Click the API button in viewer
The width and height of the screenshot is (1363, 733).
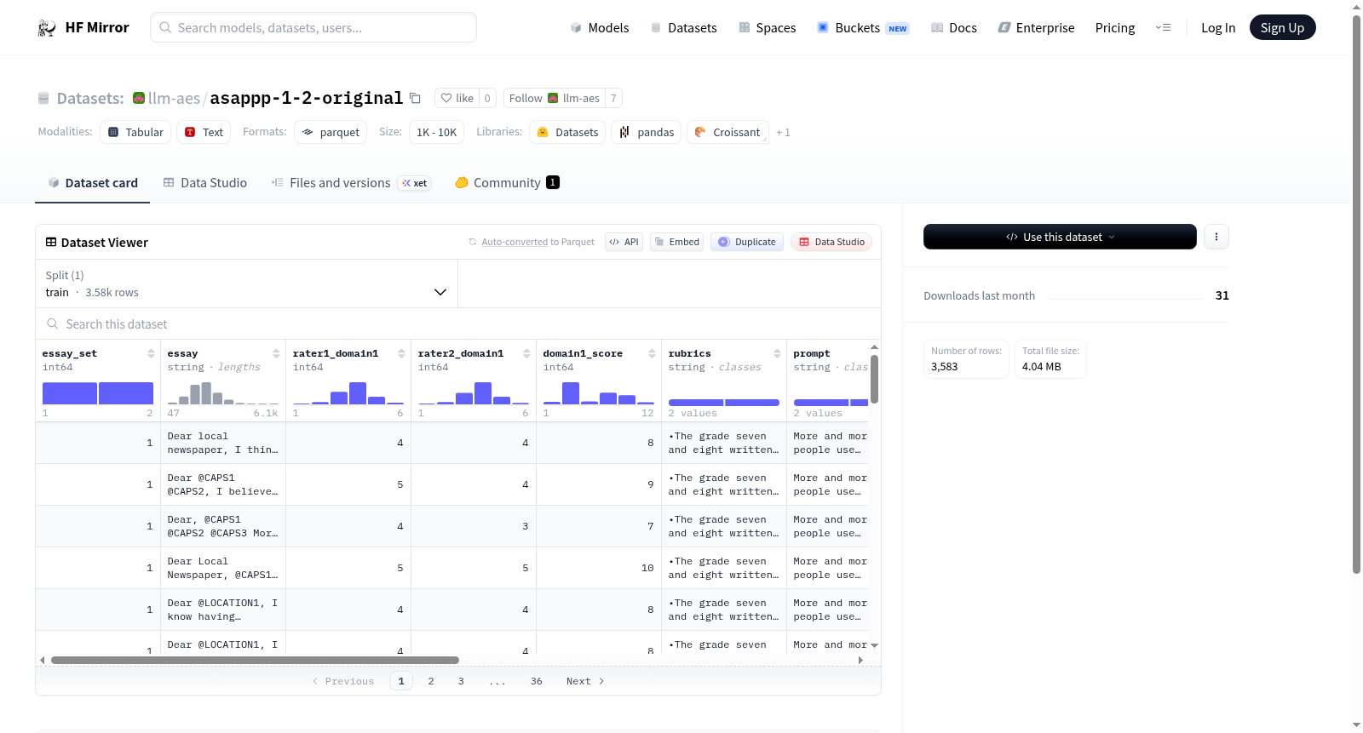[x=624, y=242]
